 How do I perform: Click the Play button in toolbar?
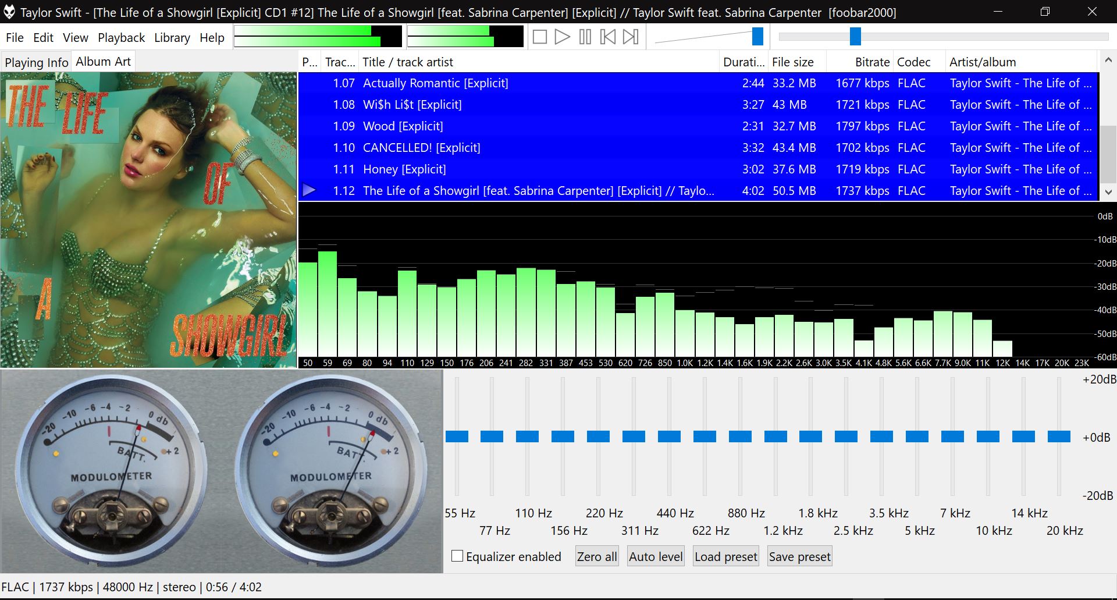click(562, 37)
